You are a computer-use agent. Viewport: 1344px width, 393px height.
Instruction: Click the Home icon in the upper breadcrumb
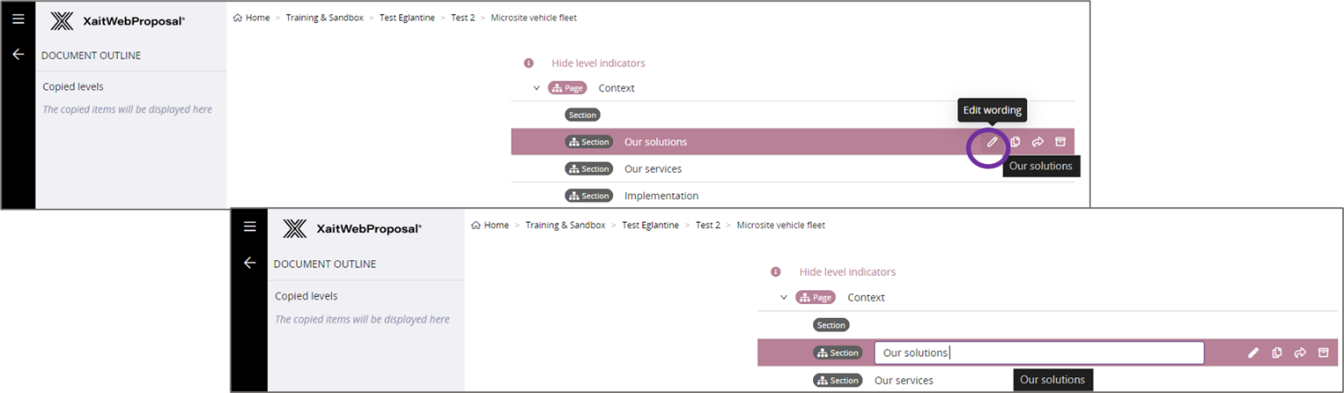coord(238,17)
